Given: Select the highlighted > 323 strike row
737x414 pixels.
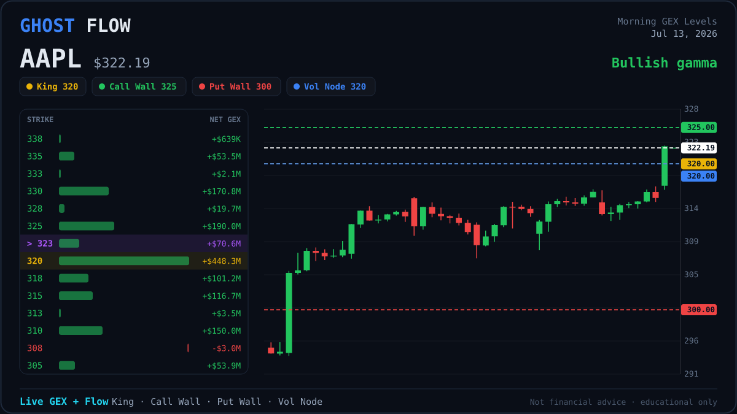Looking at the screenshot, I should coord(134,243).
